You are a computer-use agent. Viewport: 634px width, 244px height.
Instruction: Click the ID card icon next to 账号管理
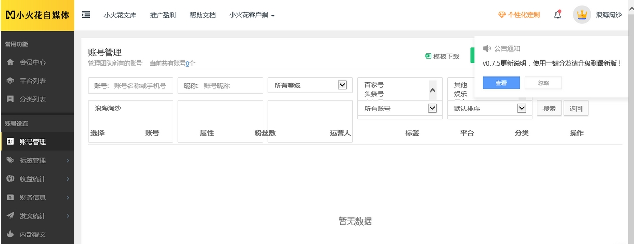click(x=10, y=142)
